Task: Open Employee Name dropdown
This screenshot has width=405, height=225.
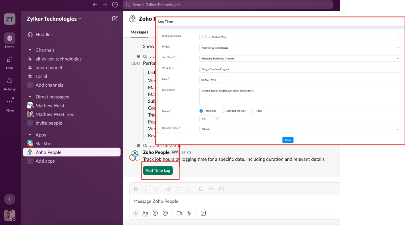Action: (300, 37)
